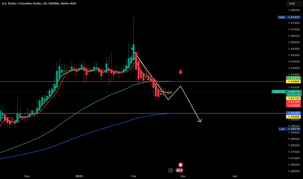Open the front US flag economic event icon
Image resolution: width=303 pixels, height=179 pixels.
pyautogui.click(x=178, y=170)
